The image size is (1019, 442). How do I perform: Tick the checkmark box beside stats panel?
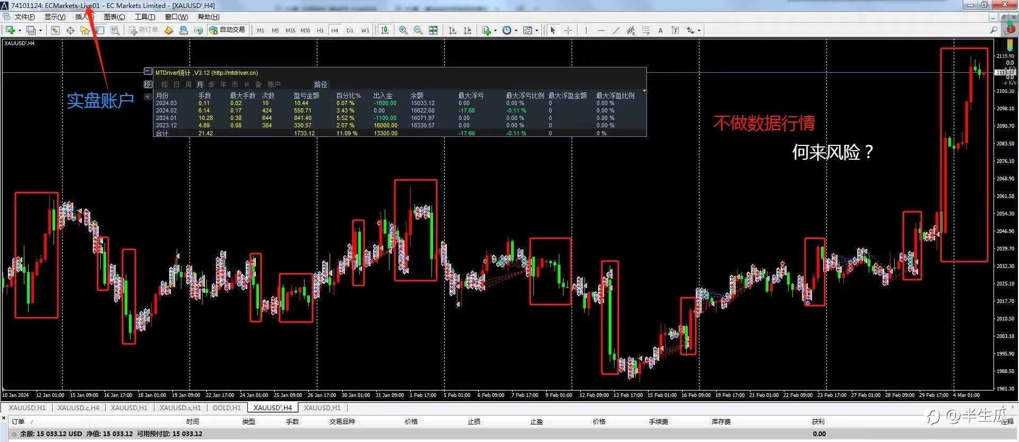(148, 97)
